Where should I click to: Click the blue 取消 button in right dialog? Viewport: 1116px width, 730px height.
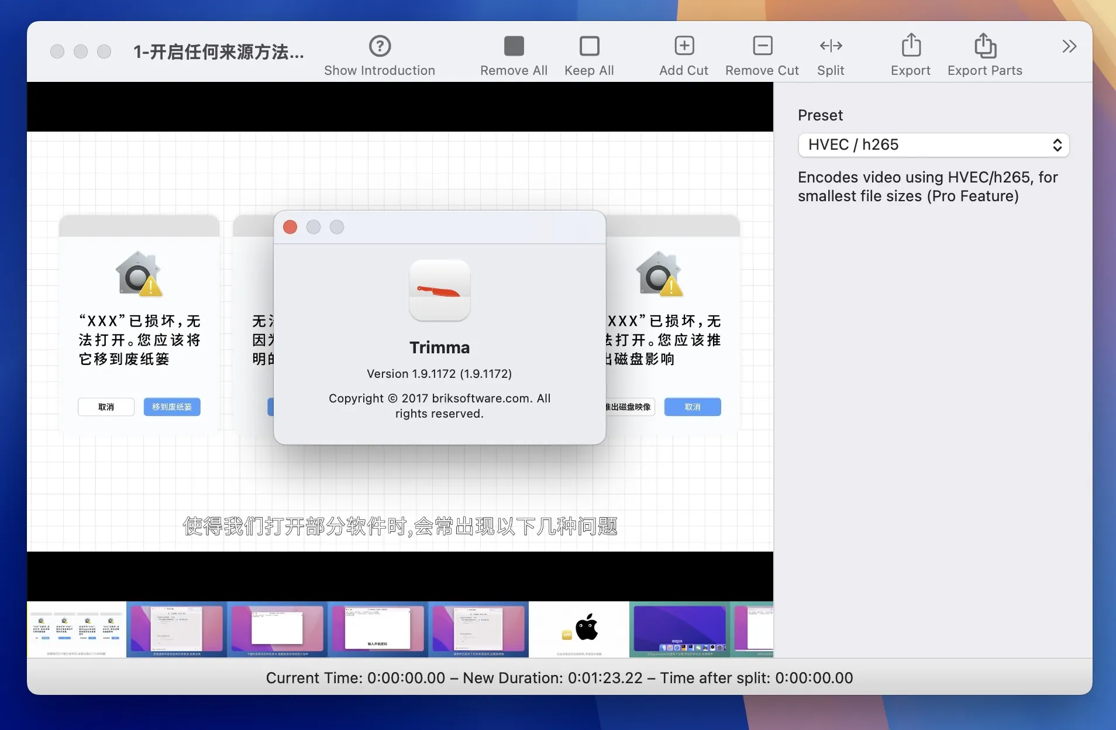(x=693, y=407)
